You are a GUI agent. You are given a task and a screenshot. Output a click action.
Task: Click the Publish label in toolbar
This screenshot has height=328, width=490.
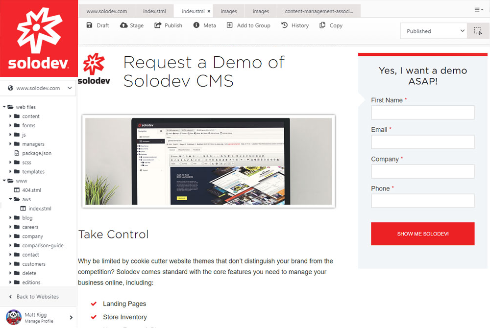(173, 25)
